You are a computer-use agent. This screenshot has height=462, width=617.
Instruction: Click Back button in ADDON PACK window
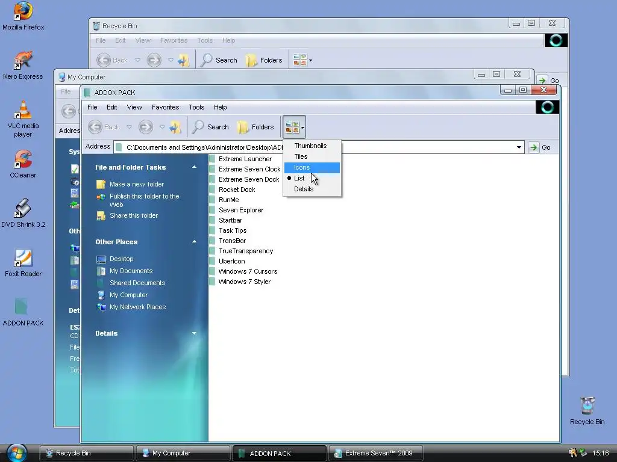(104, 127)
